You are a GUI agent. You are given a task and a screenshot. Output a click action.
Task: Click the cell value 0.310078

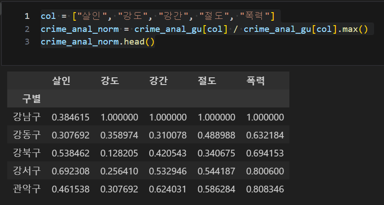(x=168, y=135)
